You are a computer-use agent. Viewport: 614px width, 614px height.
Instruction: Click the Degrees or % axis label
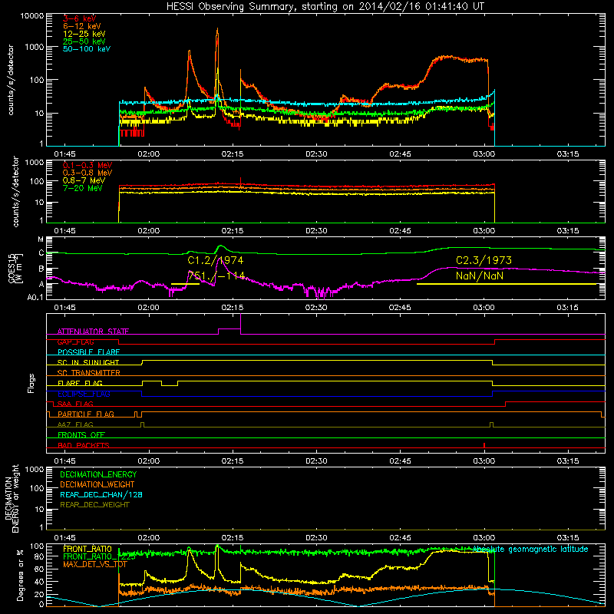pyautogui.click(x=20, y=575)
